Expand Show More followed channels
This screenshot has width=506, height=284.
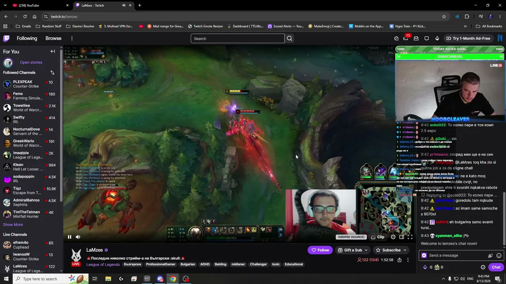13,225
